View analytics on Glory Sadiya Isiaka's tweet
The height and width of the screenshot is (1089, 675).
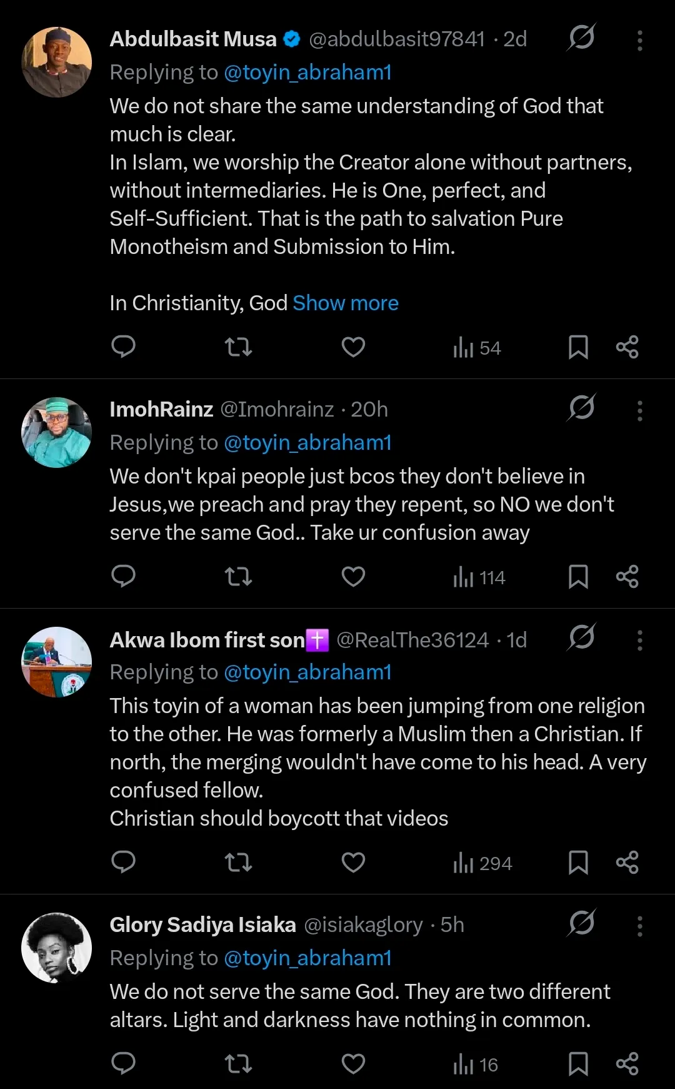point(476,1064)
